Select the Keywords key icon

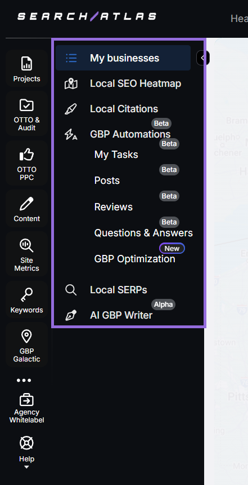tap(26, 295)
